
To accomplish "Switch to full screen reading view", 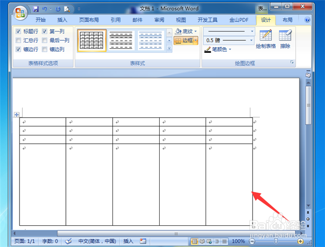I will (202, 241).
